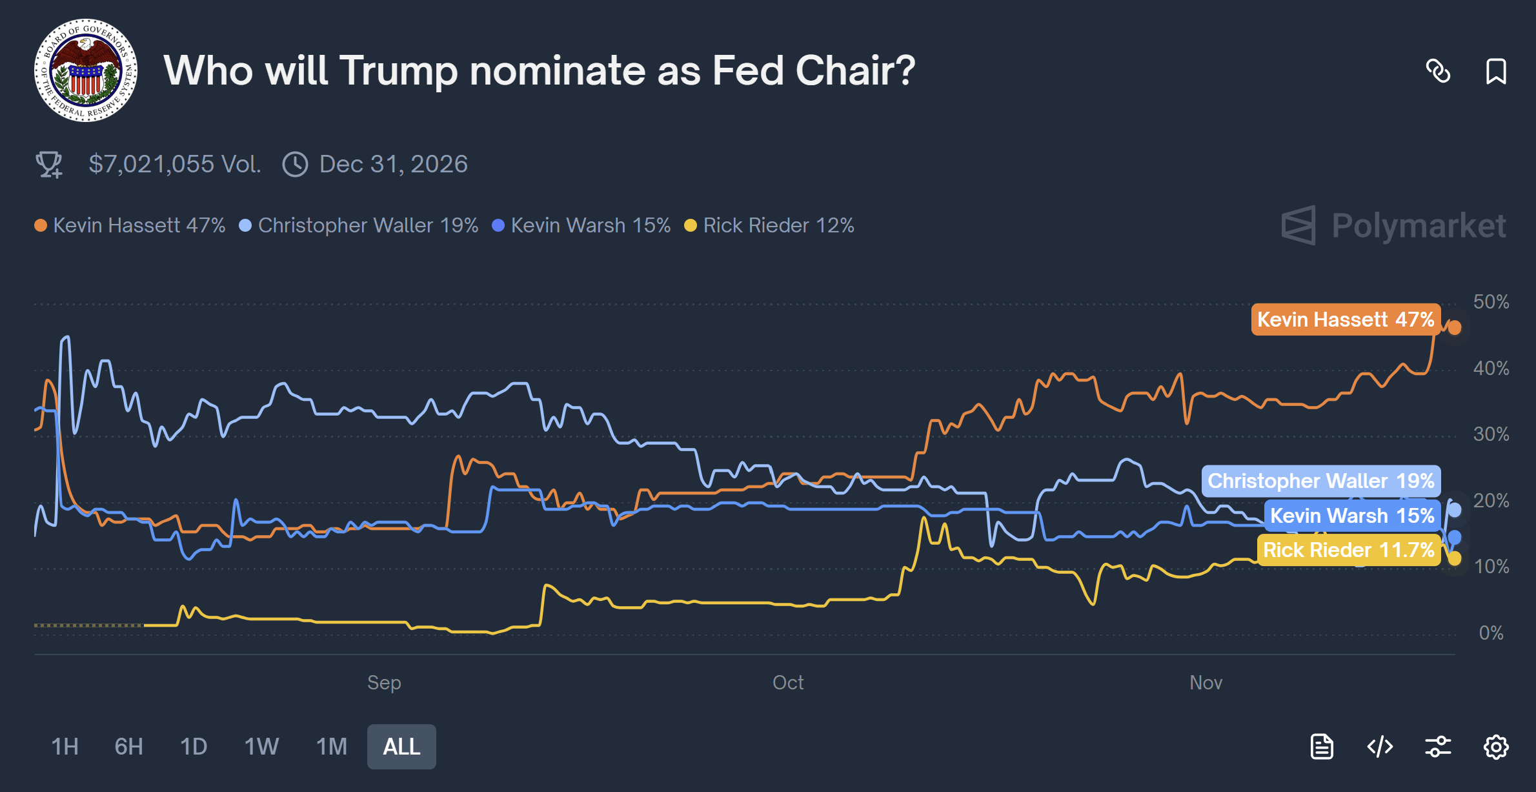Click the embed code icon
1536x792 pixels.
tap(1380, 747)
